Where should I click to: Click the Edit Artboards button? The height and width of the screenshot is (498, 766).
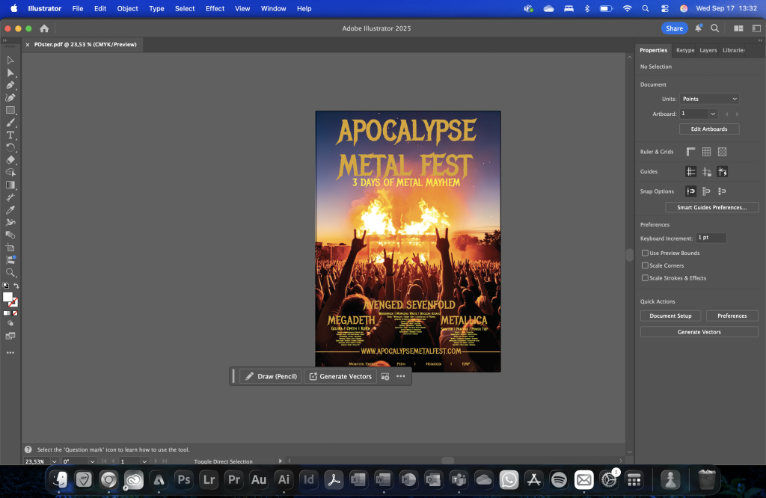click(x=709, y=129)
